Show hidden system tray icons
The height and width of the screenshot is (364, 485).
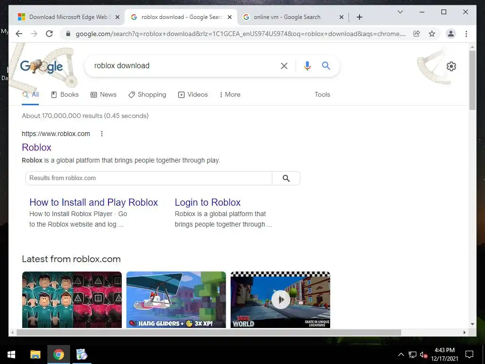401,355
